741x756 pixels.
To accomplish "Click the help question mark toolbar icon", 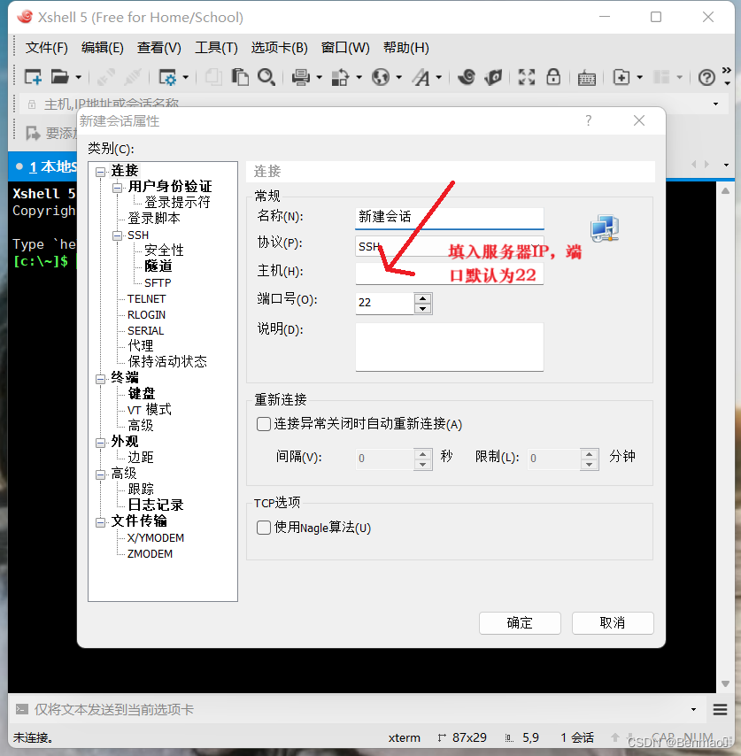I will [706, 77].
